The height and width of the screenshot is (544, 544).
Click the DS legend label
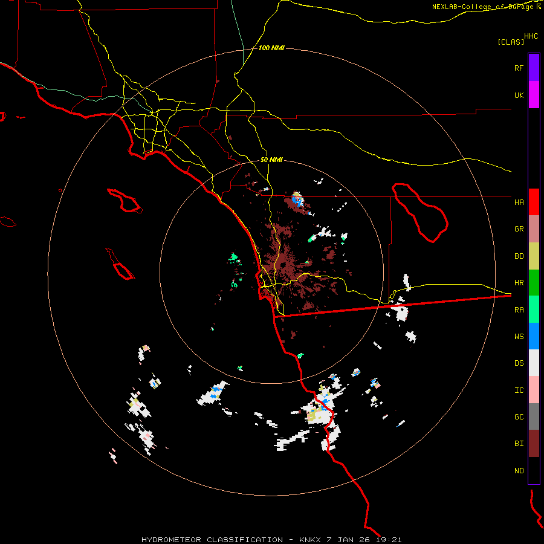coord(519,363)
